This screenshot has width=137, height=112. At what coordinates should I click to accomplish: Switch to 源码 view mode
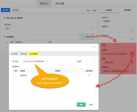pyautogui.click(x=95, y=10)
